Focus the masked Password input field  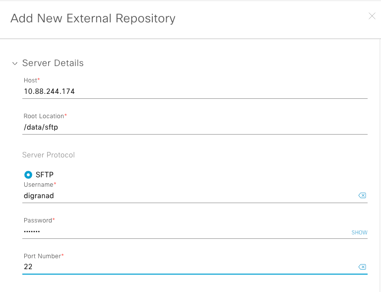click(x=184, y=231)
